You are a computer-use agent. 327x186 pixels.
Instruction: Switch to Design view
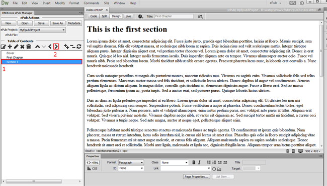click(x=116, y=16)
